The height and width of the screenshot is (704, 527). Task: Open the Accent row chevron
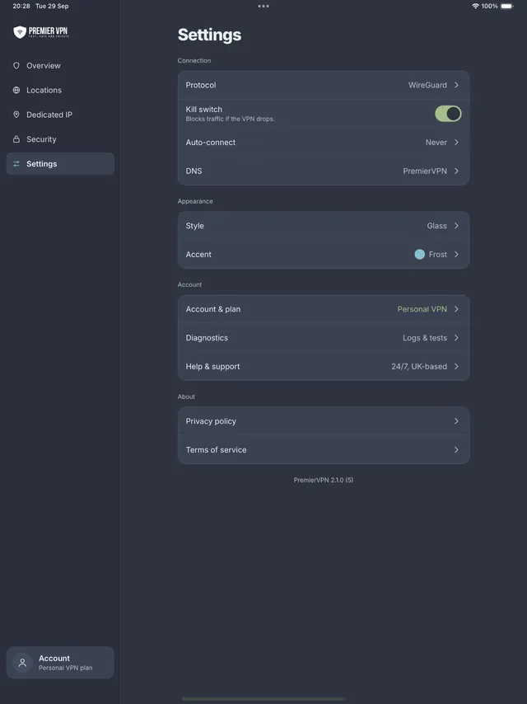[x=456, y=255]
